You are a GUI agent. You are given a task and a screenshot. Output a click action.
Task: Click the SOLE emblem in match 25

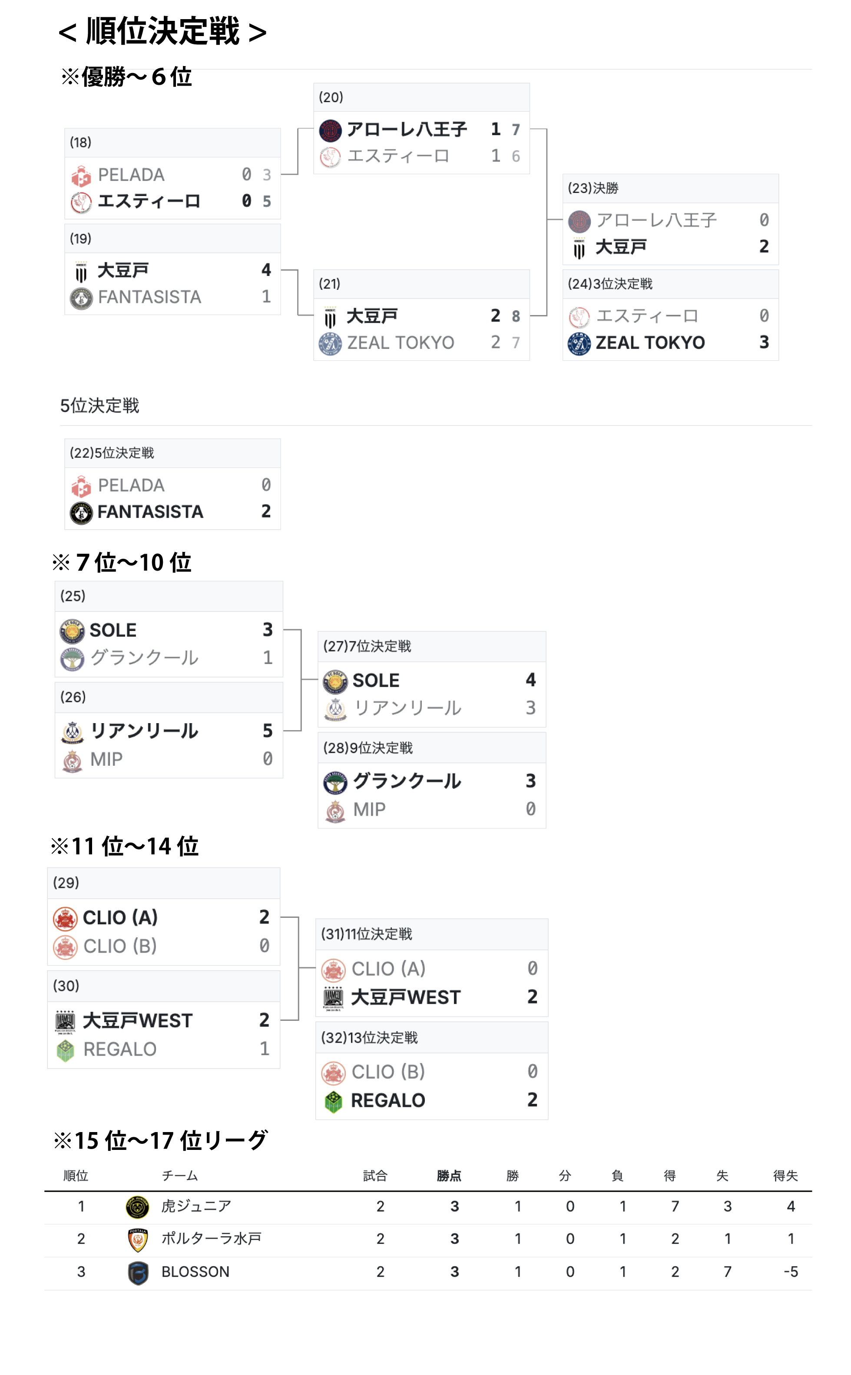coord(72,631)
